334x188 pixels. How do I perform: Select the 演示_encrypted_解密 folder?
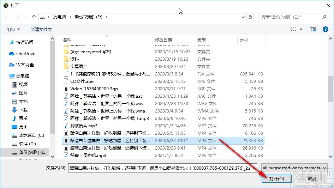point(163,52)
